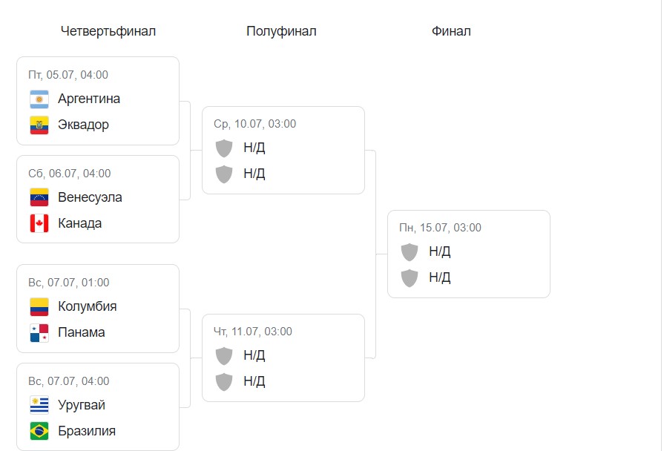Open the Канада team link
Viewport: 664px width, 451px height.
(79, 224)
